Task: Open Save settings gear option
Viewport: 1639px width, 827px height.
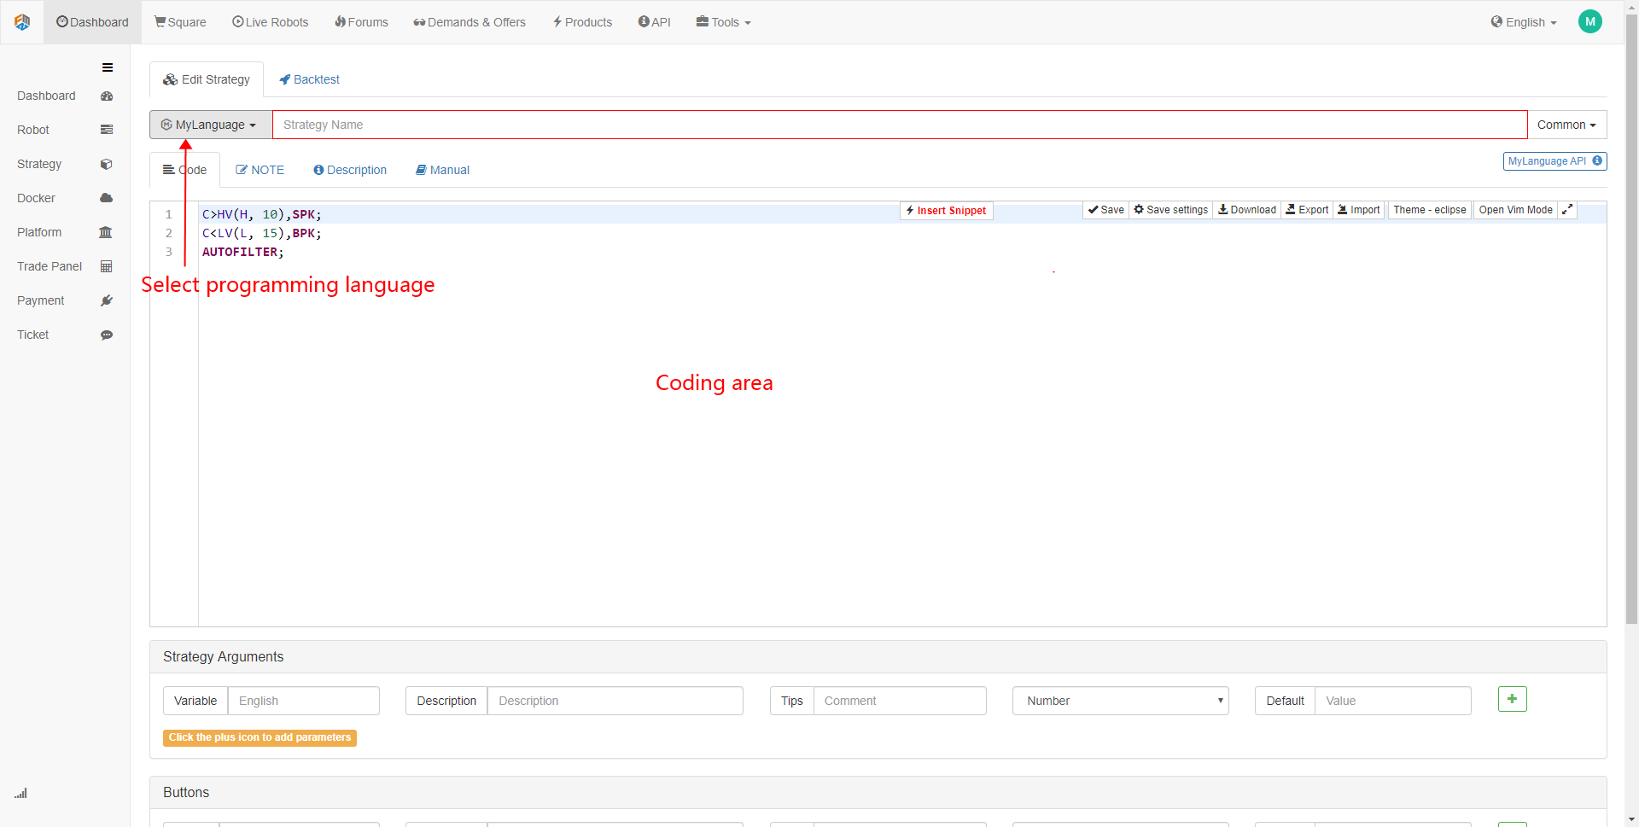Action: [x=1170, y=210]
